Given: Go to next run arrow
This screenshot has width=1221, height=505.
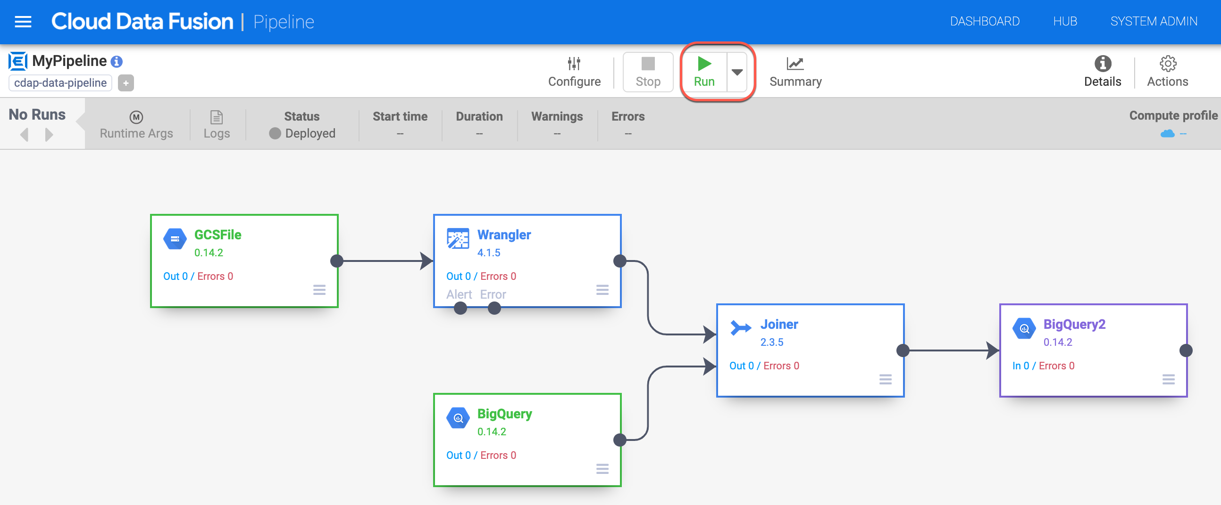Looking at the screenshot, I should [x=48, y=135].
